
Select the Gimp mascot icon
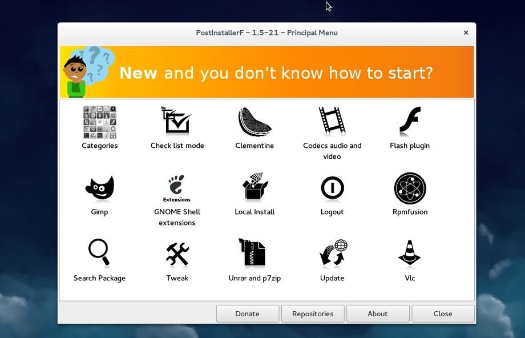click(100, 188)
